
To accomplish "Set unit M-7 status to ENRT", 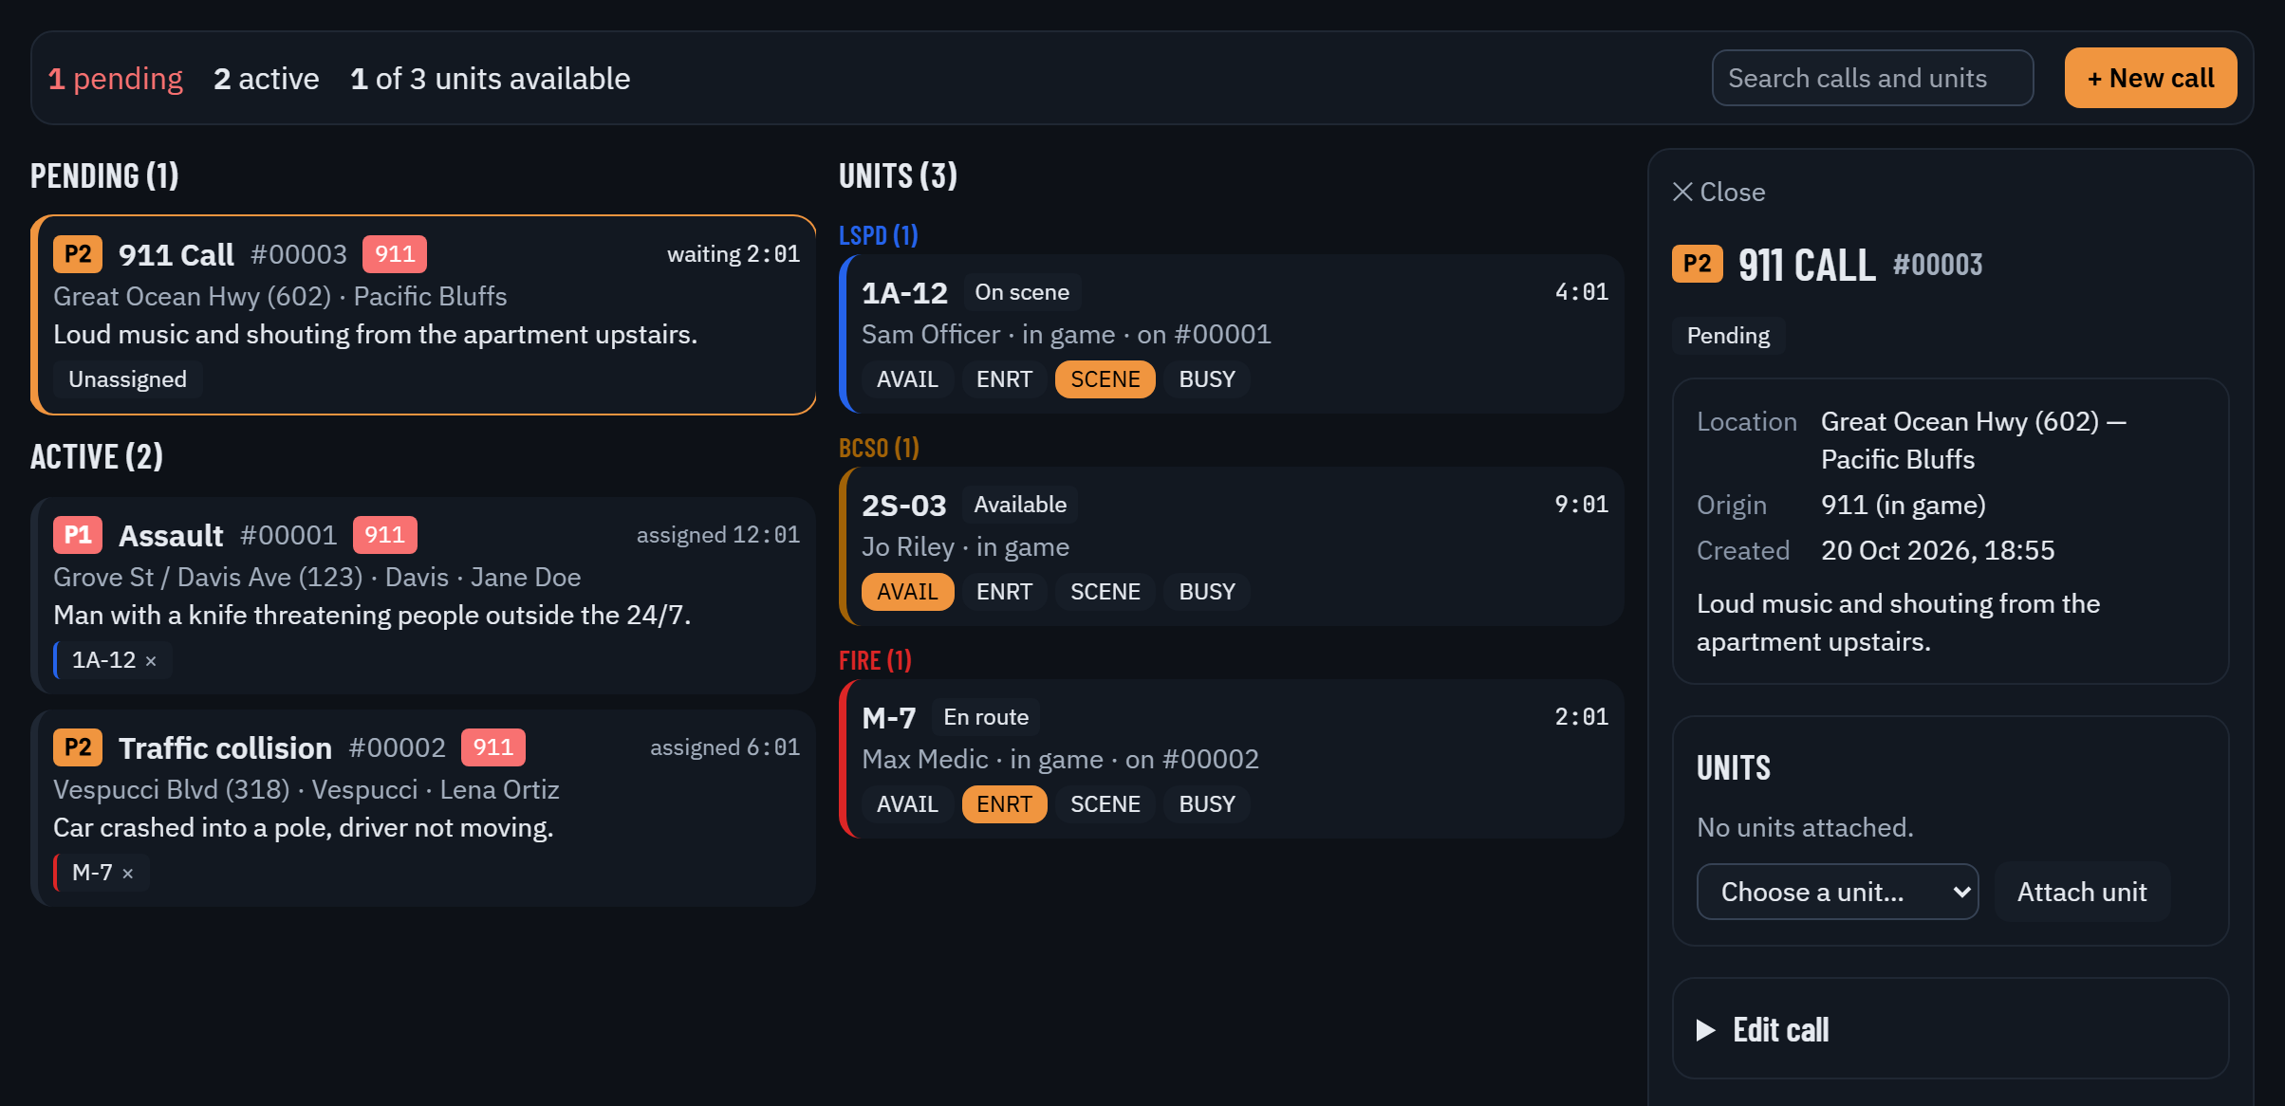I will pyautogui.click(x=1004, y=804).
